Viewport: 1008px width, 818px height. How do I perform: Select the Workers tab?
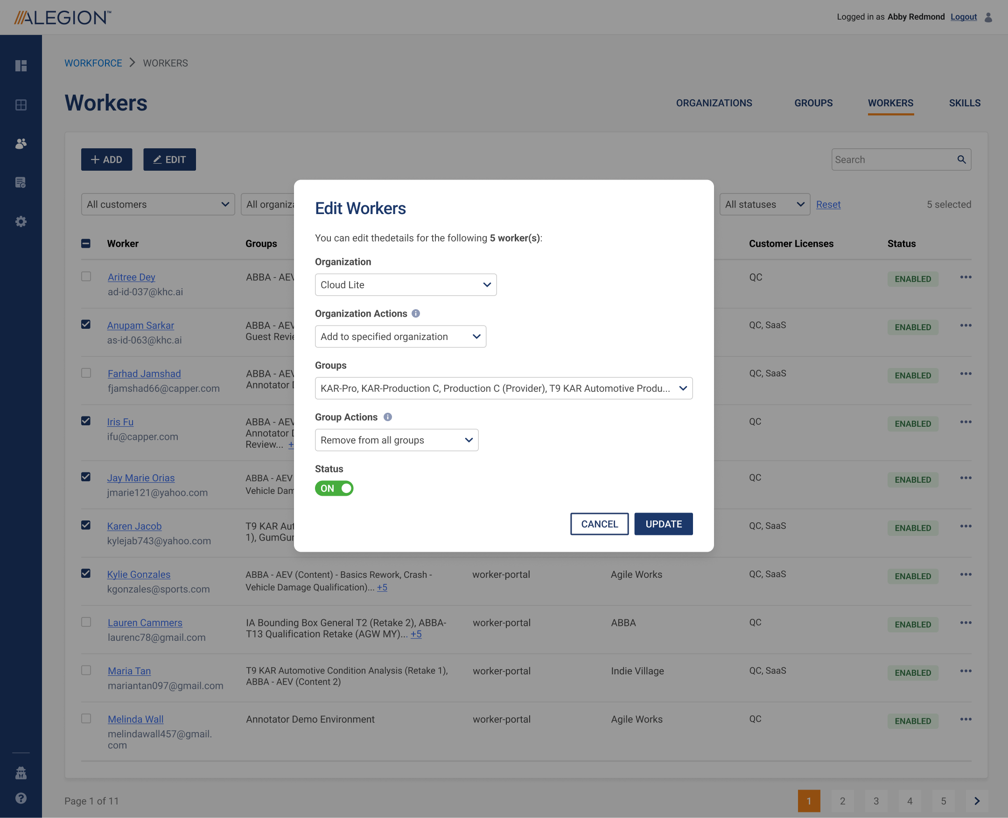[x=890, y=103]
